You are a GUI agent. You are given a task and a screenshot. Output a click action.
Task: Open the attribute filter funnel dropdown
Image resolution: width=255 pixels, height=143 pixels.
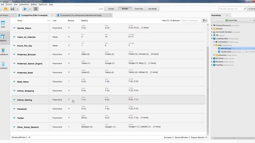(x=204, y=21)
